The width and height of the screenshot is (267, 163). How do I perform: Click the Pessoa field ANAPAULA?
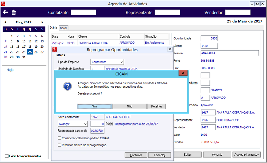230,53
